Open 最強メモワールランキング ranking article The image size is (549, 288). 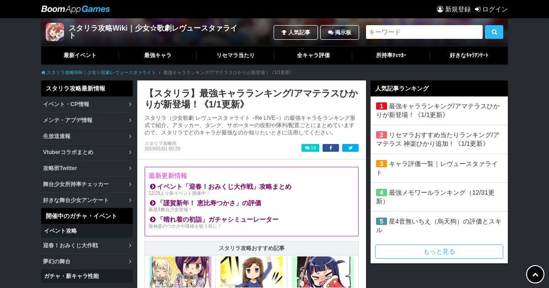click(x=435, y=197)
